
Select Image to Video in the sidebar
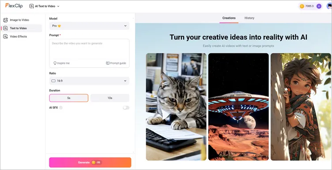[21, 20]
